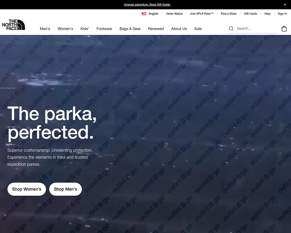Open the Women's menu
Image resolution: width=291 pixels, height=233 pixels.
tap(65, 29)
